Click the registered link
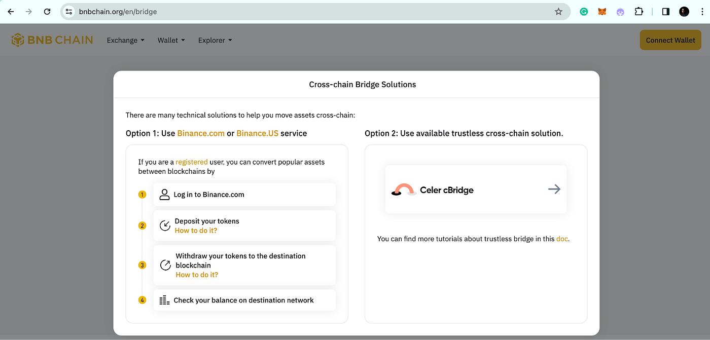Screen dimensions: 710x340 tap(192, 162)
